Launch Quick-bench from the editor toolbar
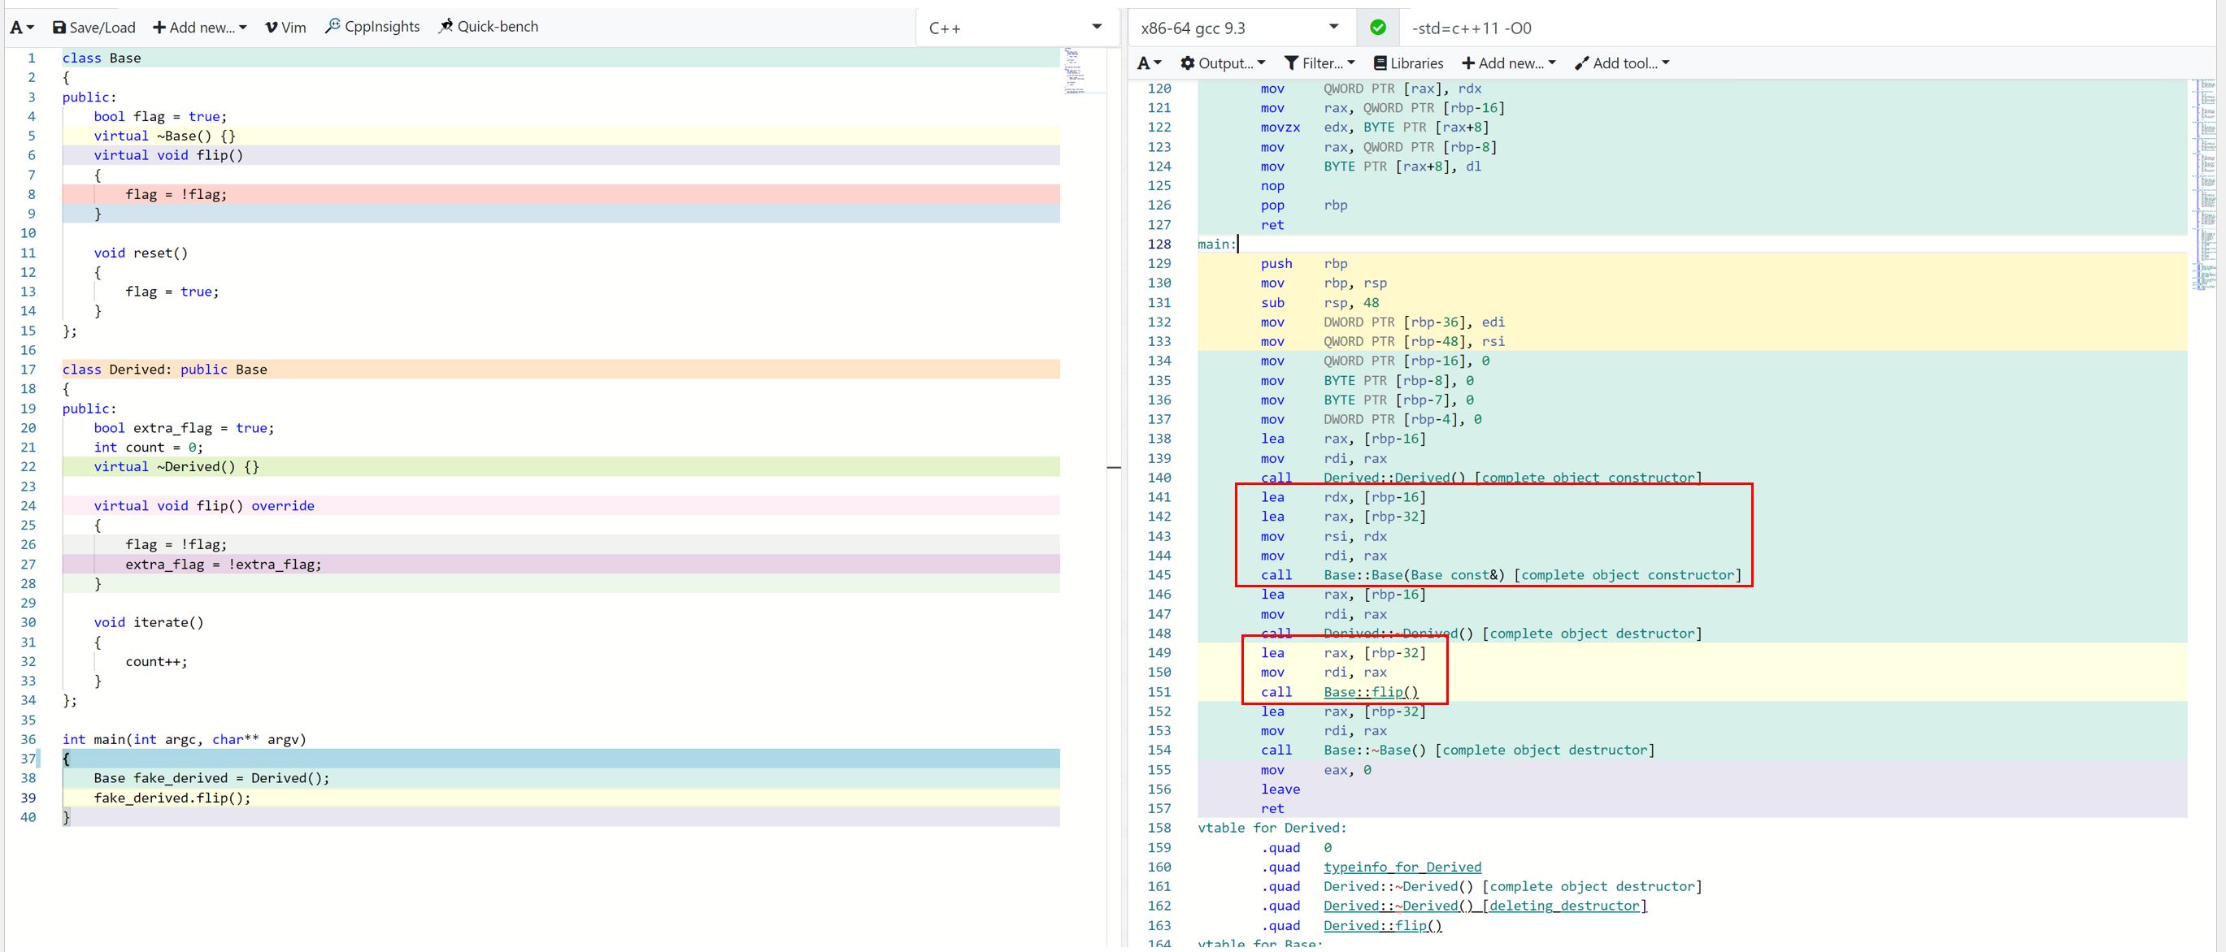This screenshot has height=952, width=2226. 489,27
